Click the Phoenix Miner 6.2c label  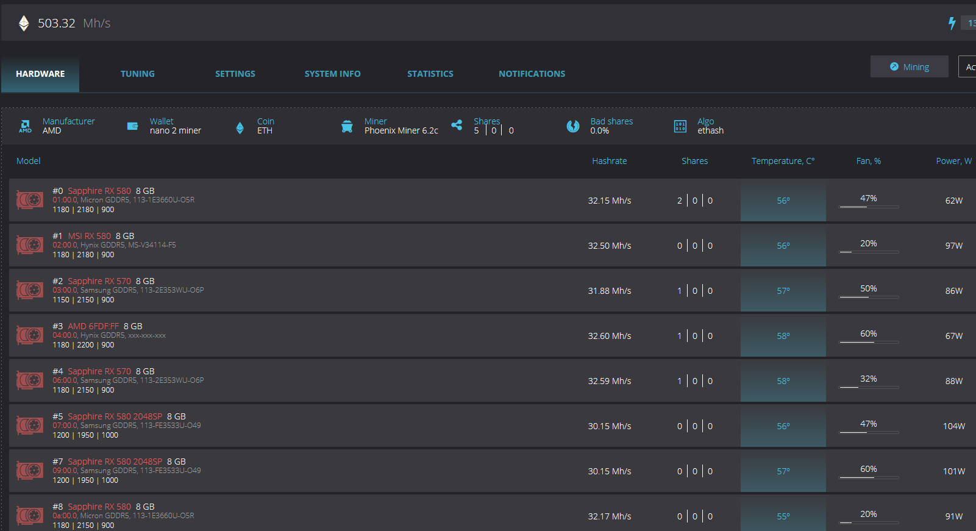[x=402, y=130]
